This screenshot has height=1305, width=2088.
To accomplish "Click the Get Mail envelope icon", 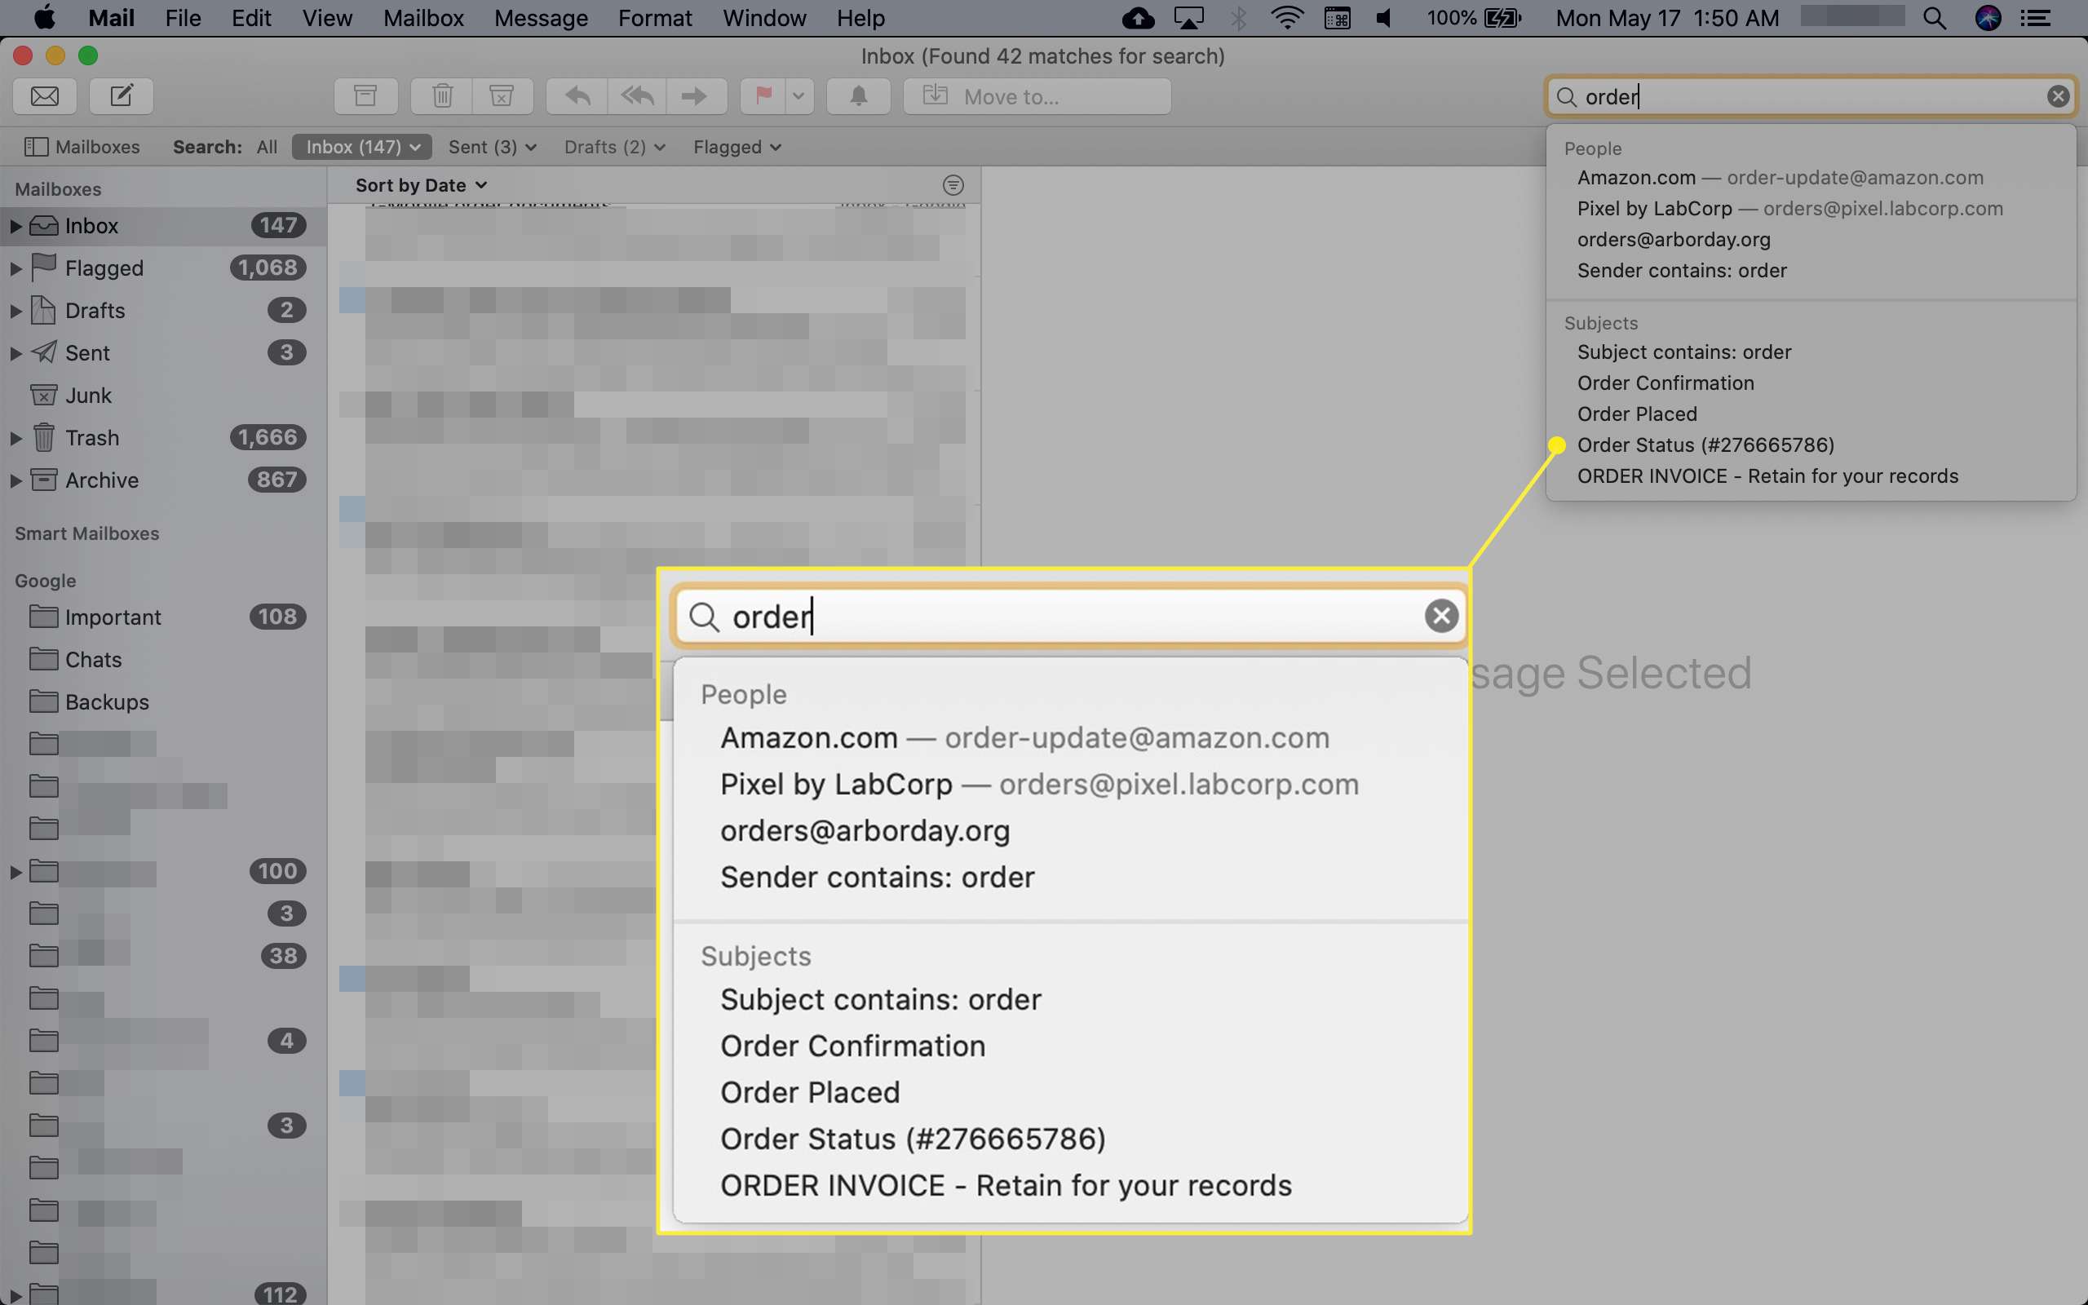I will 45,95.
